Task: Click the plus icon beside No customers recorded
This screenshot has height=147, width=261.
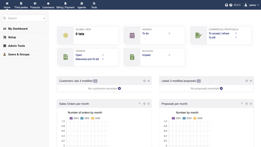Action: (119, 88)
